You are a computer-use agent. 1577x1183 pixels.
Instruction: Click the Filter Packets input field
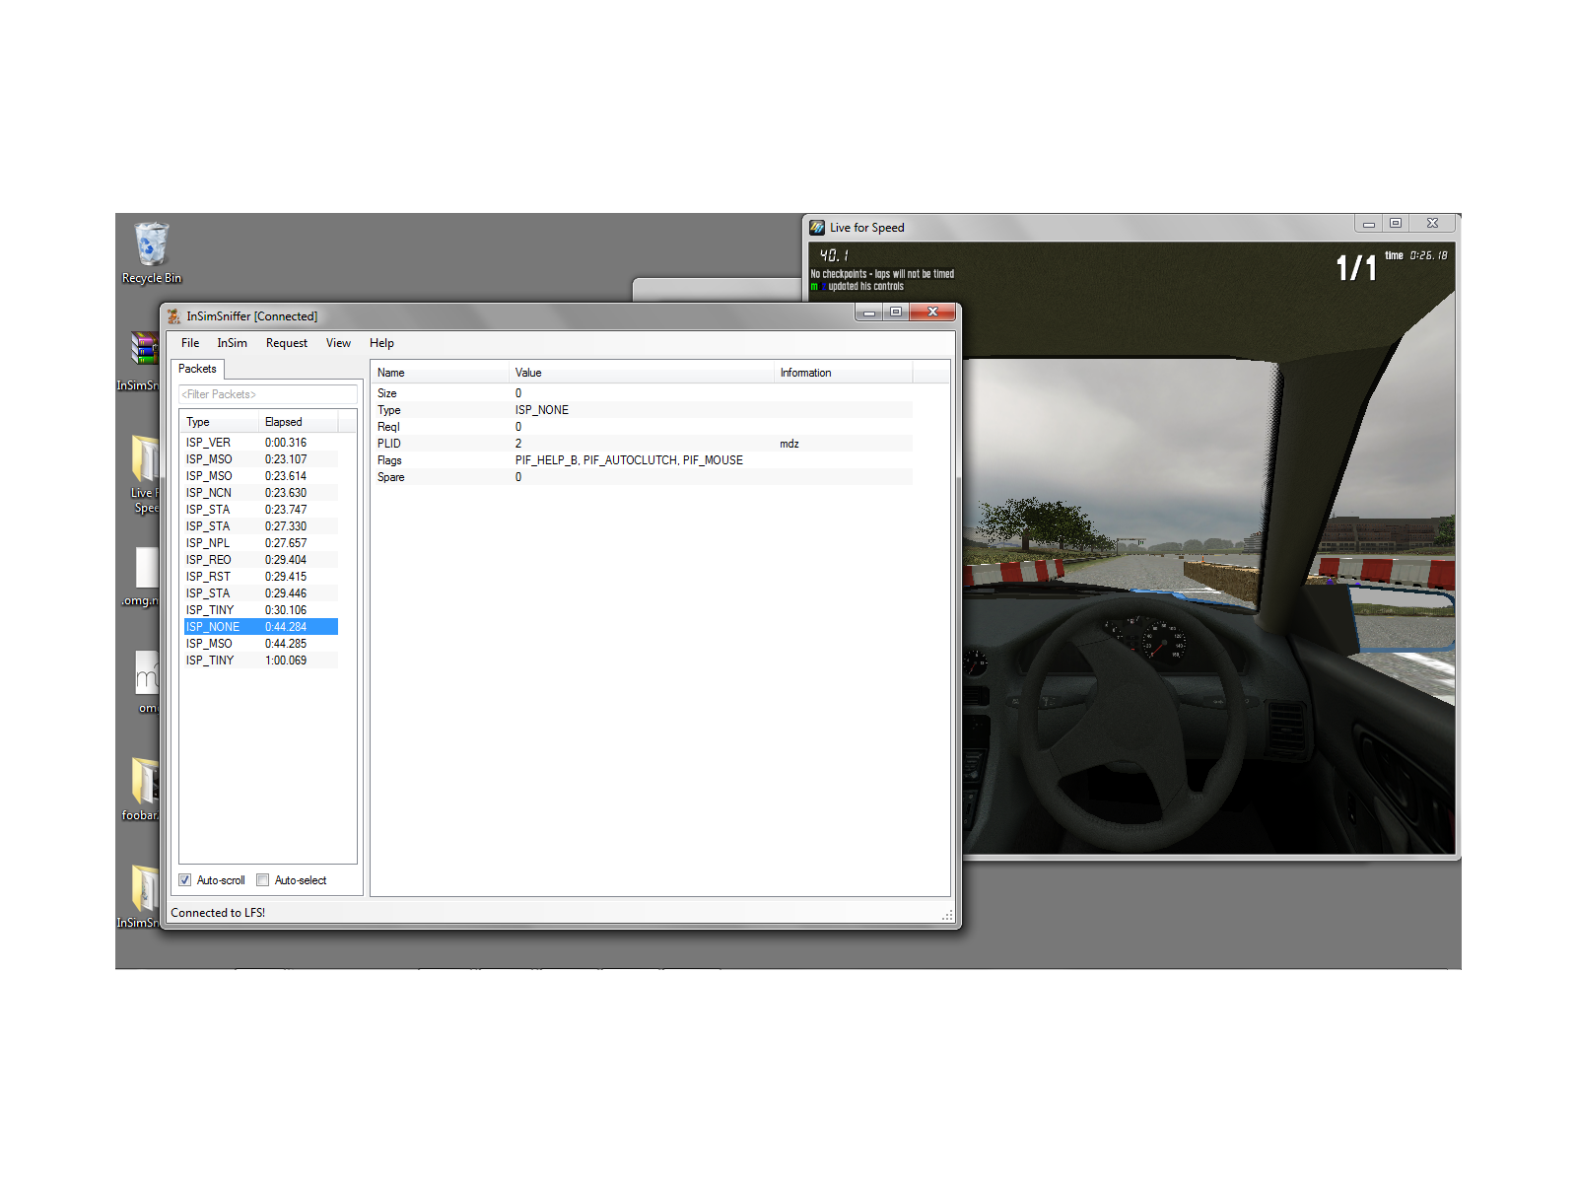268,394
